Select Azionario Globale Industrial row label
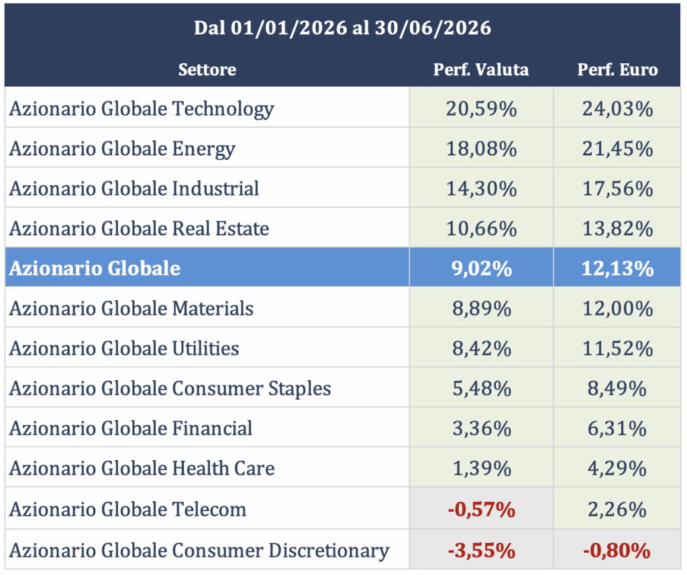The image size is (687, 575). (134, 188)
